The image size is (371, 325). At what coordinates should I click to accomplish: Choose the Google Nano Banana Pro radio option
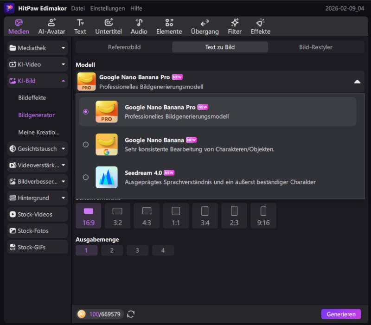(x=86, y=112)
